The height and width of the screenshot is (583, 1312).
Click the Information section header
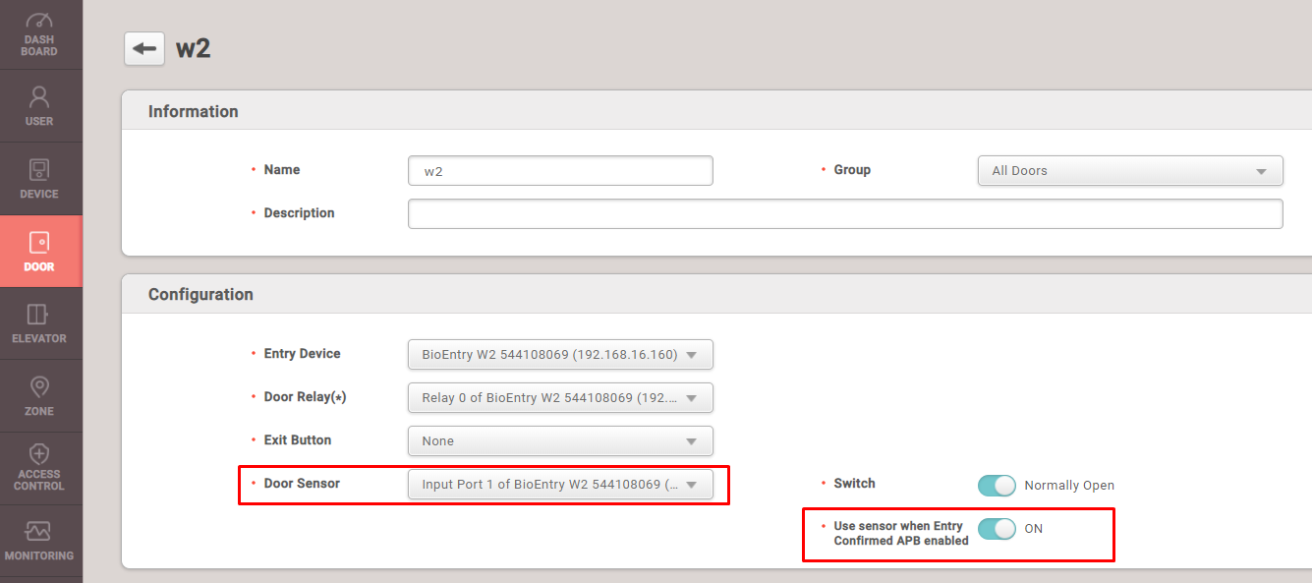pos(194,112)
